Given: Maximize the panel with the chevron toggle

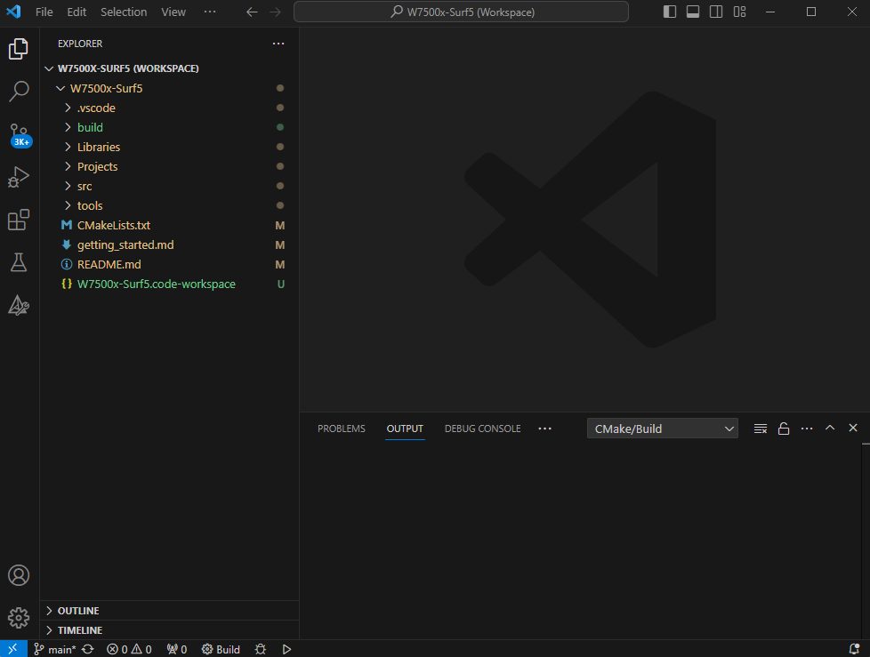Looking at the screenshot, I should (829, 428).
